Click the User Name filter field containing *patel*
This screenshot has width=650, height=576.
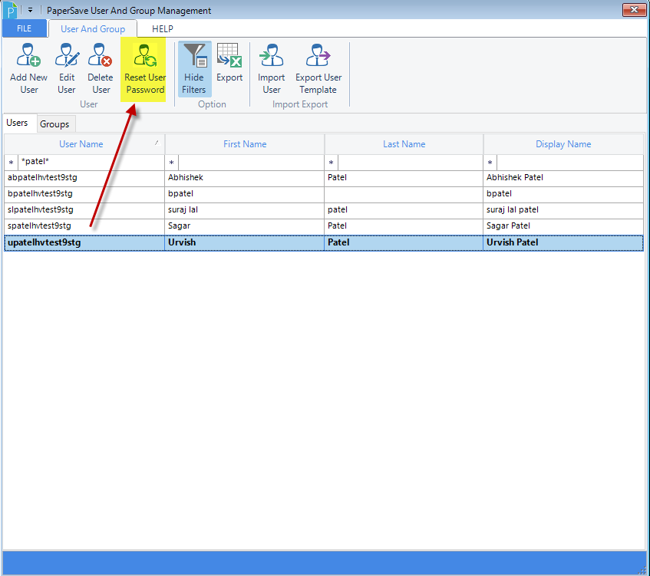pos(91,163)
